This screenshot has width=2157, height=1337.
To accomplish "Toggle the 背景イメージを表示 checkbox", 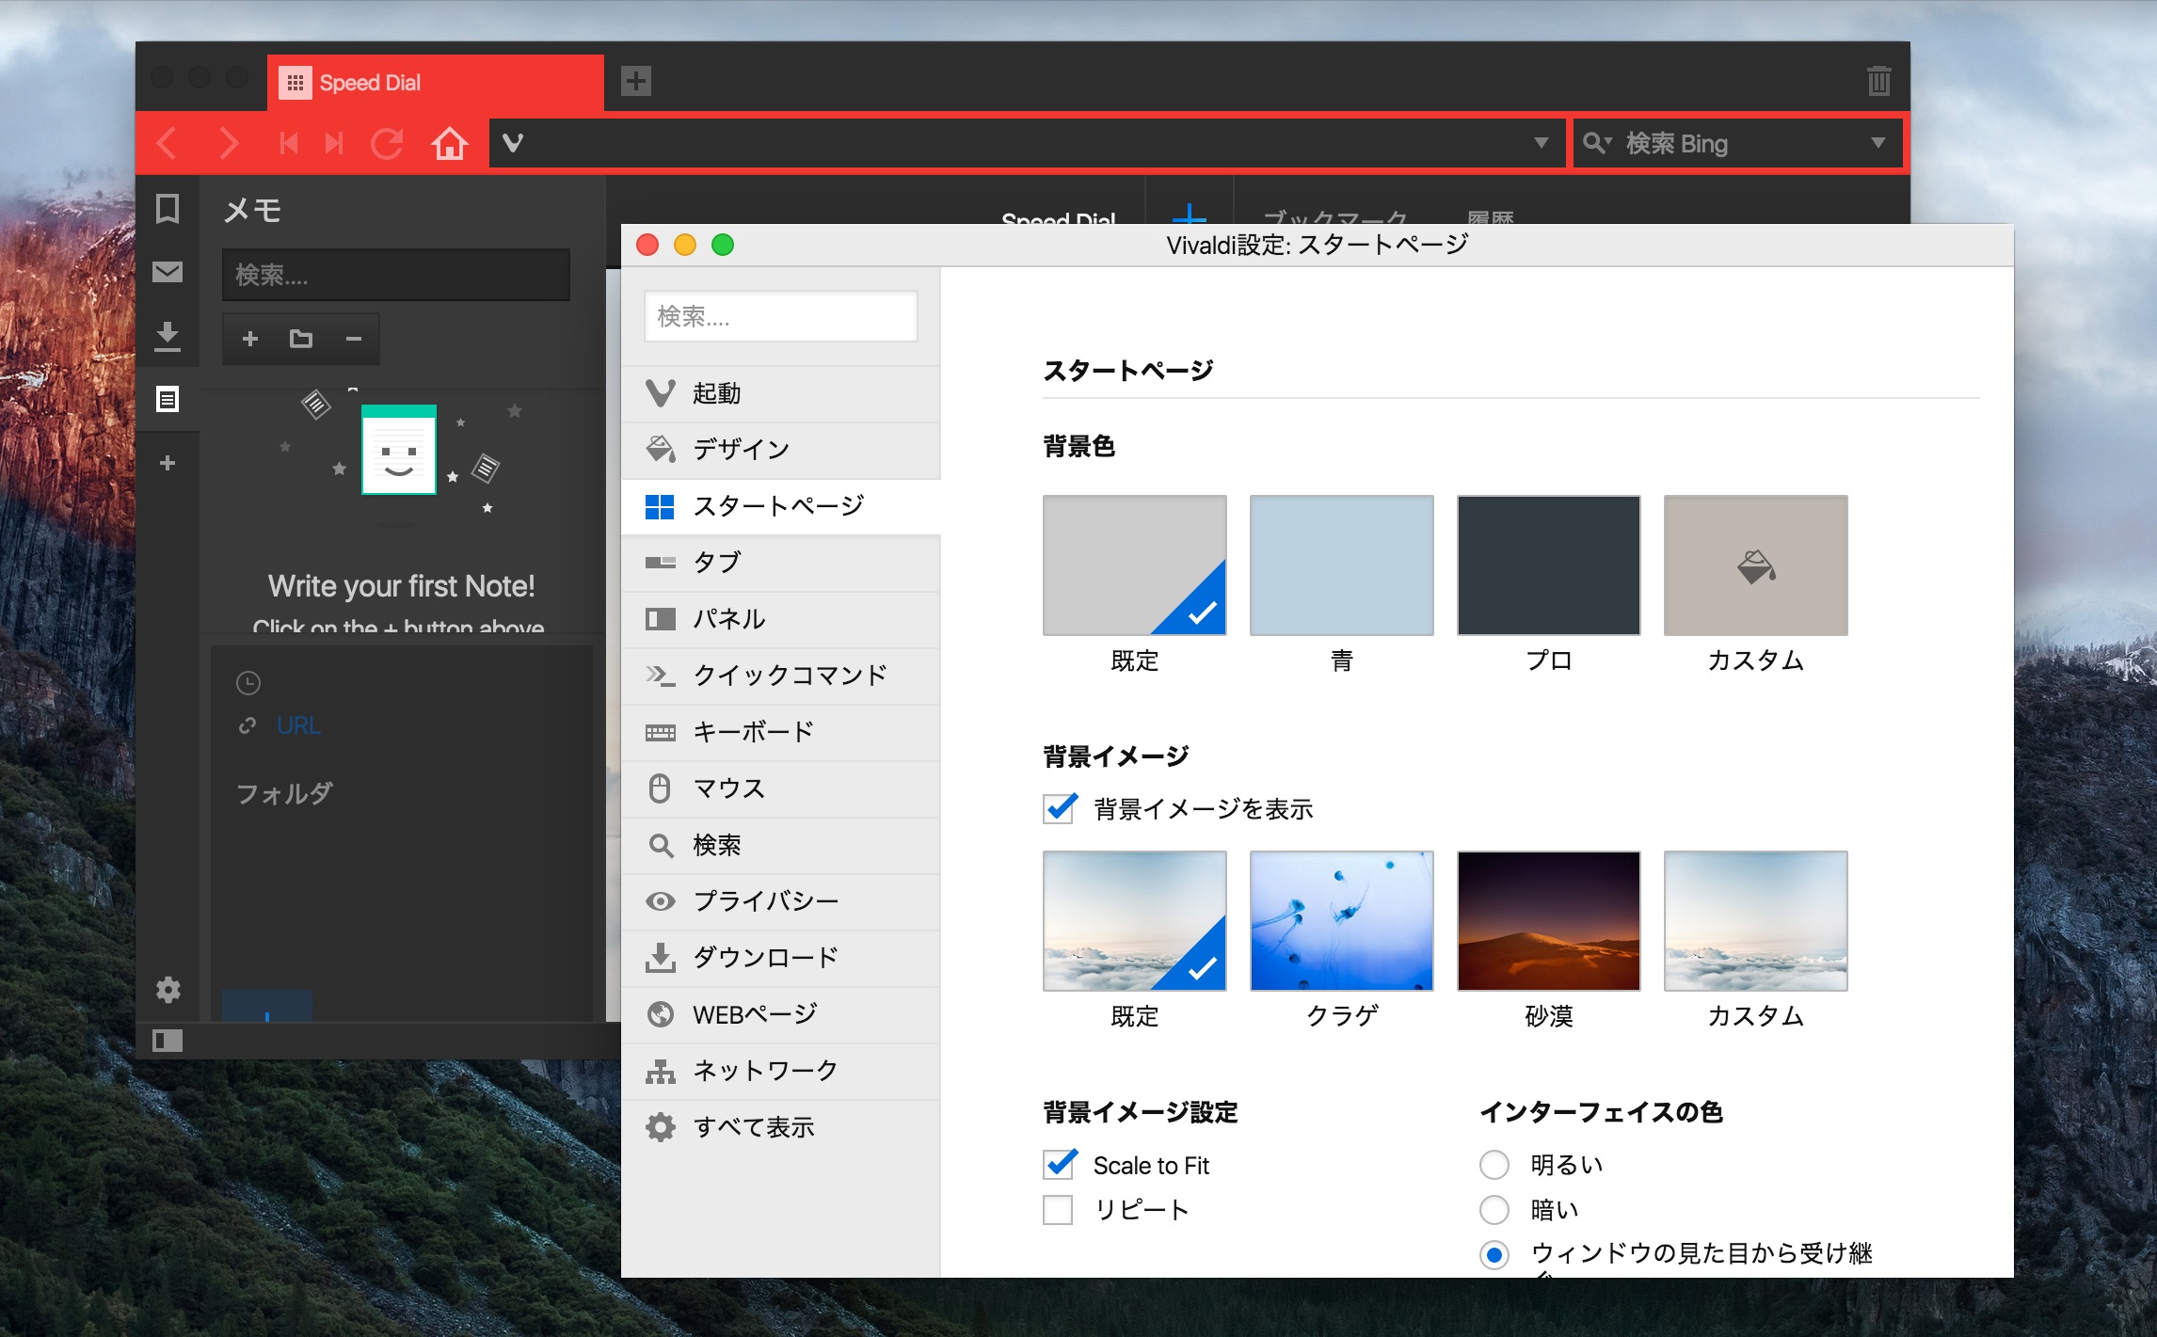I will point(1060,808).
